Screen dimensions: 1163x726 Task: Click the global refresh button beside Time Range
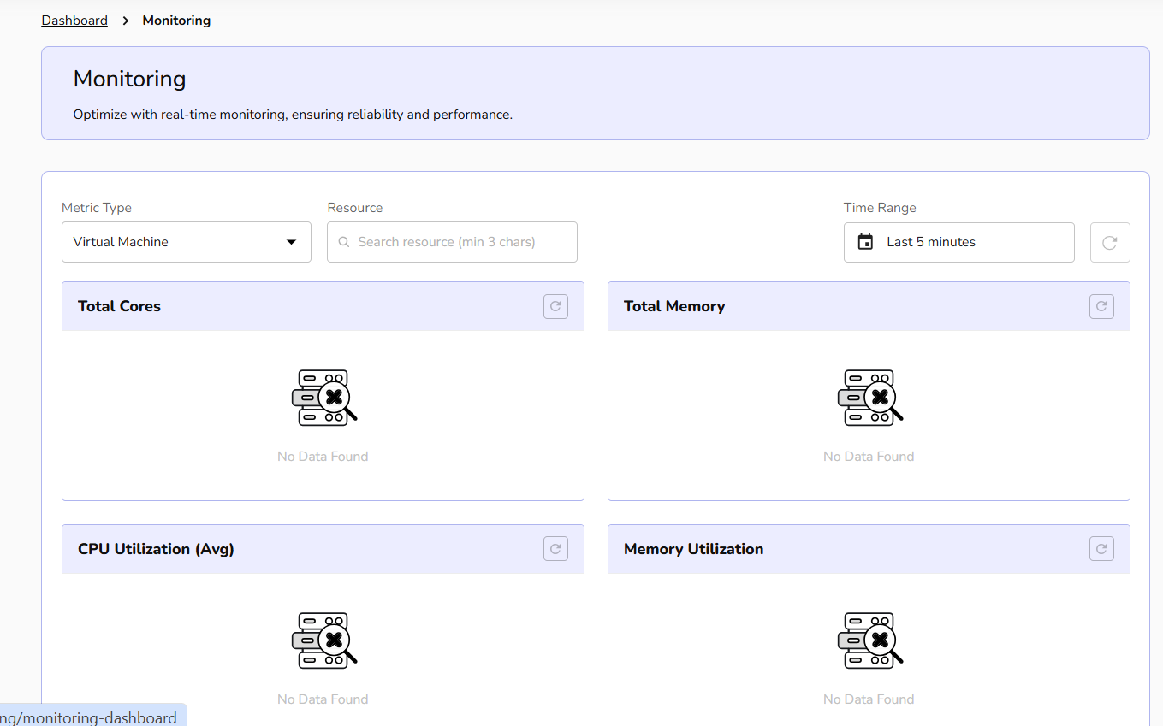click(x=1109, y=243)
